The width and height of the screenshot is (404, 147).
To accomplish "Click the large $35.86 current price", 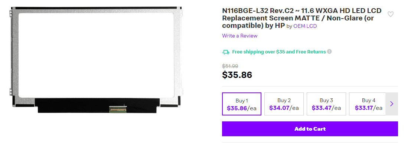I will (x=237, y=75).
